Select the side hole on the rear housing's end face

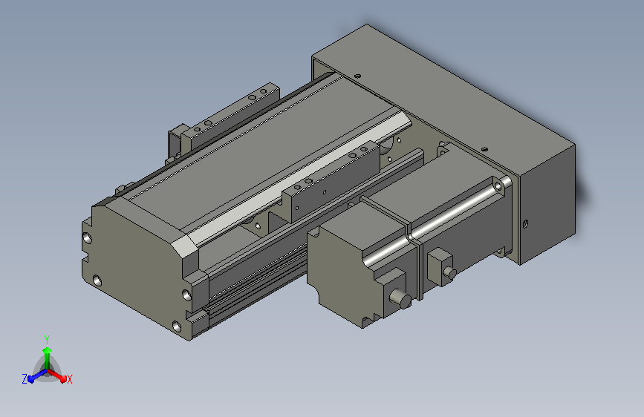pyautogui.click(x=525, y=224)
